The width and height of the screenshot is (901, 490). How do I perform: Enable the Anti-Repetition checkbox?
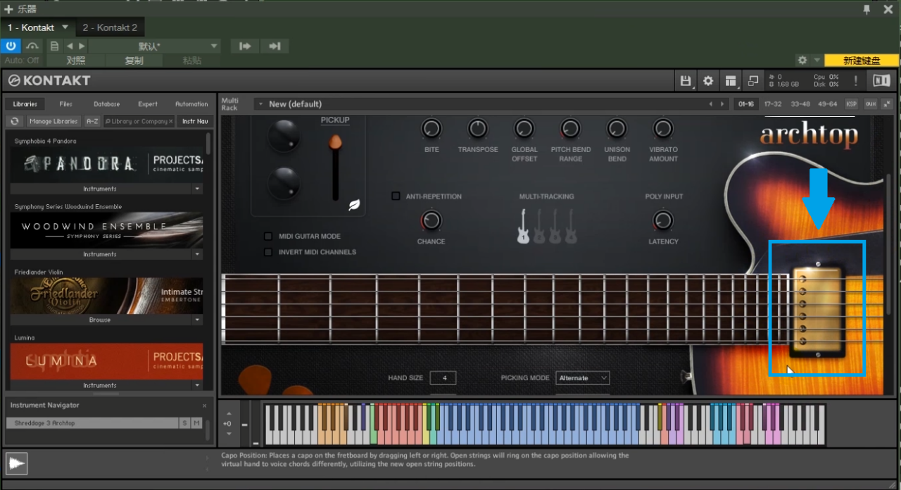396,196
